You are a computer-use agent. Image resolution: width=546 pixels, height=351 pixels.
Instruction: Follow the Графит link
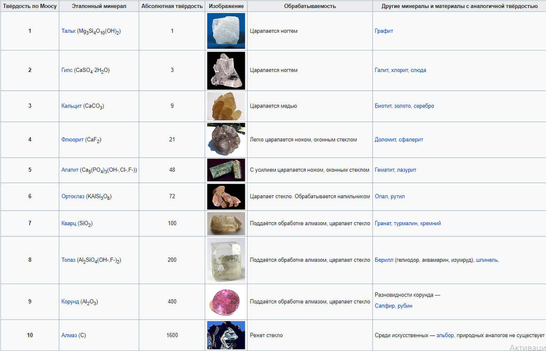[384, 31]
